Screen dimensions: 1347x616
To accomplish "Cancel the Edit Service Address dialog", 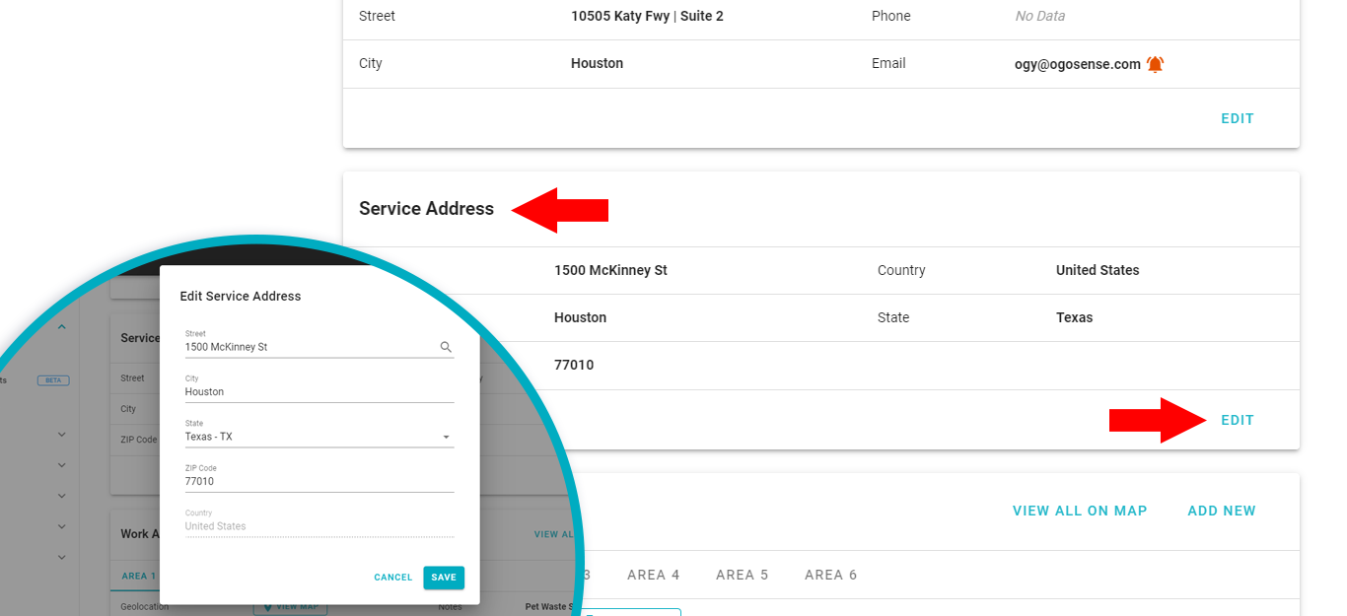I will tap(393, 578).
